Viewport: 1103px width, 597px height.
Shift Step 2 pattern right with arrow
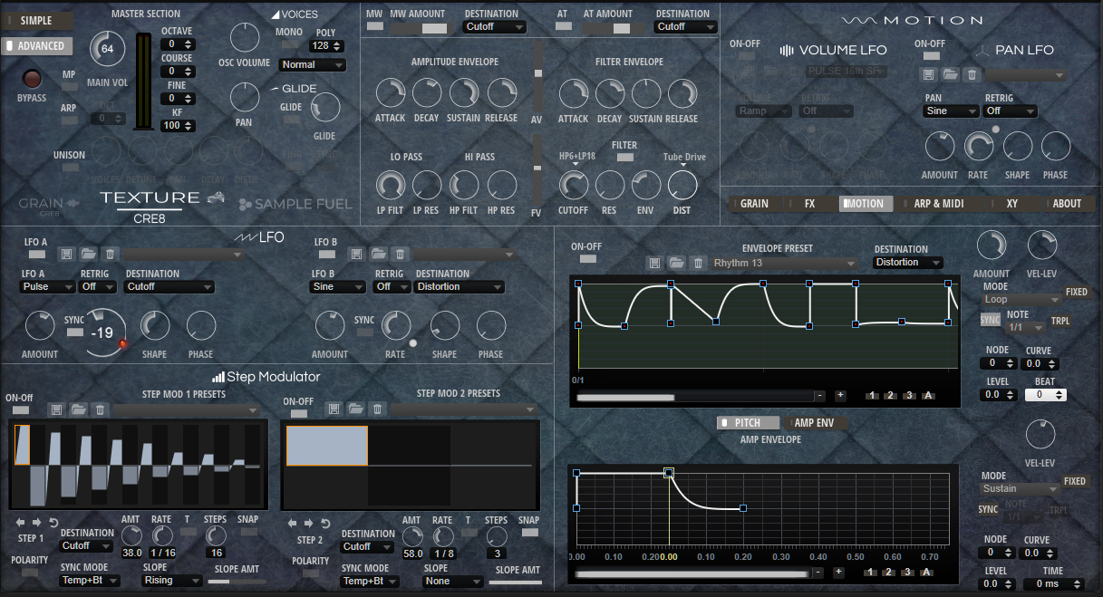point(308,523)
